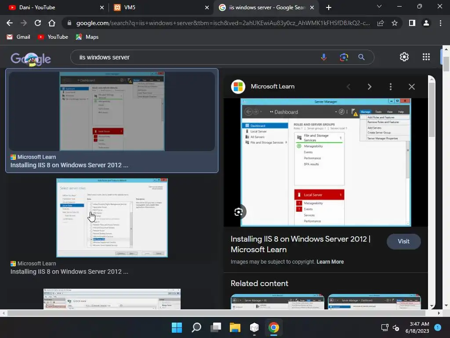
Task: Click the Visit button
Action: point(403,242)
